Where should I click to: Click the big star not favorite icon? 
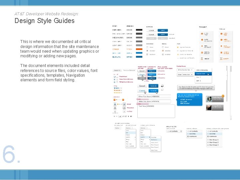click(x=178, y=51)
